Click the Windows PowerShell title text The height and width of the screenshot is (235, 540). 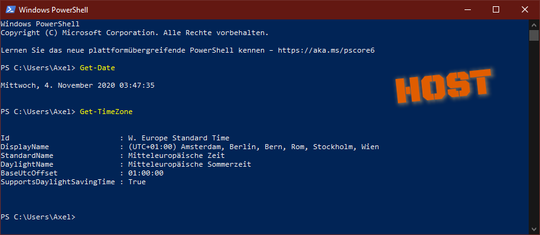53,10
